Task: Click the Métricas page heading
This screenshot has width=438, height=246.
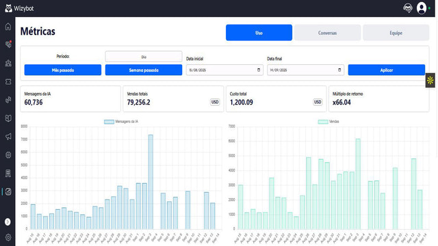Action: [x=38, y=31]
